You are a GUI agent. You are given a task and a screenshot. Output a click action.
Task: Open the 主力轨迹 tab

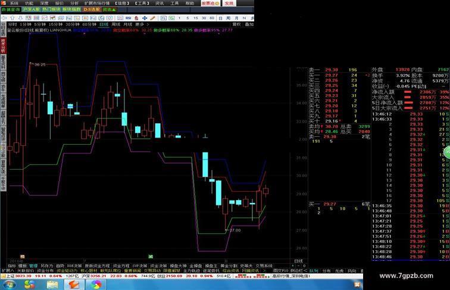click(x=192, y=271)
